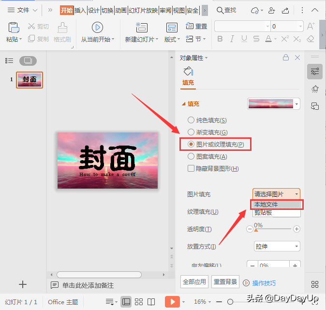The width and height of the screenshot is (326, 310).
Task: Open the Search (查找) tool
Action: (x=226, y=10)
